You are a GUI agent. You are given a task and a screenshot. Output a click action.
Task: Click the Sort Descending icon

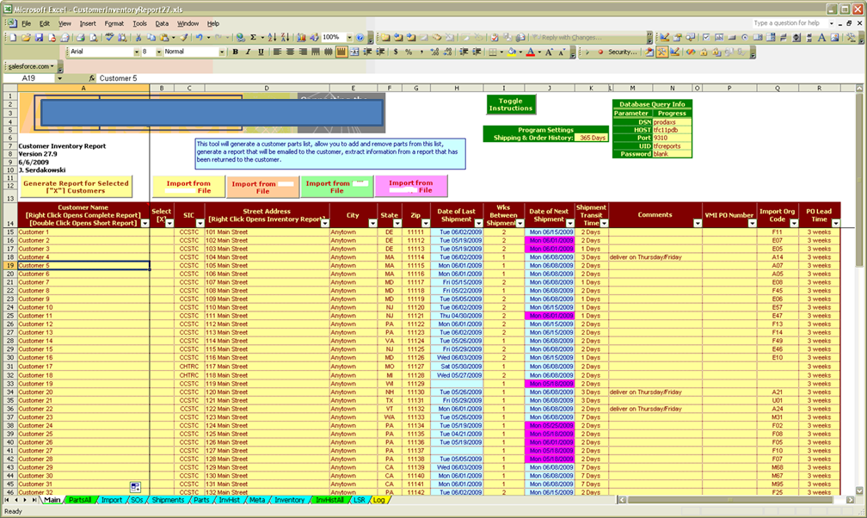pos(285,38)
